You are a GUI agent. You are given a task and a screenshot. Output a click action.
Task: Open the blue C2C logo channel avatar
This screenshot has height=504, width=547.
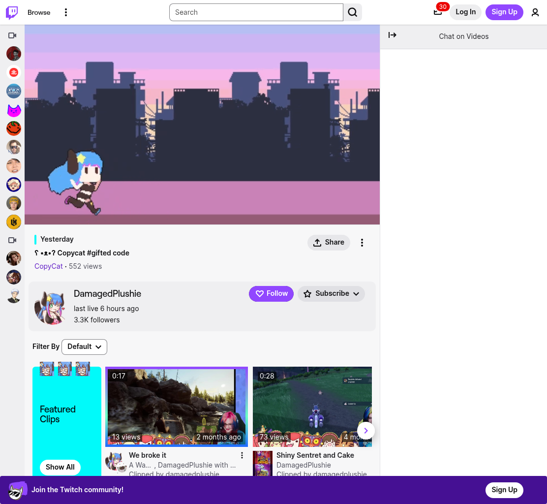click(14, 91)
